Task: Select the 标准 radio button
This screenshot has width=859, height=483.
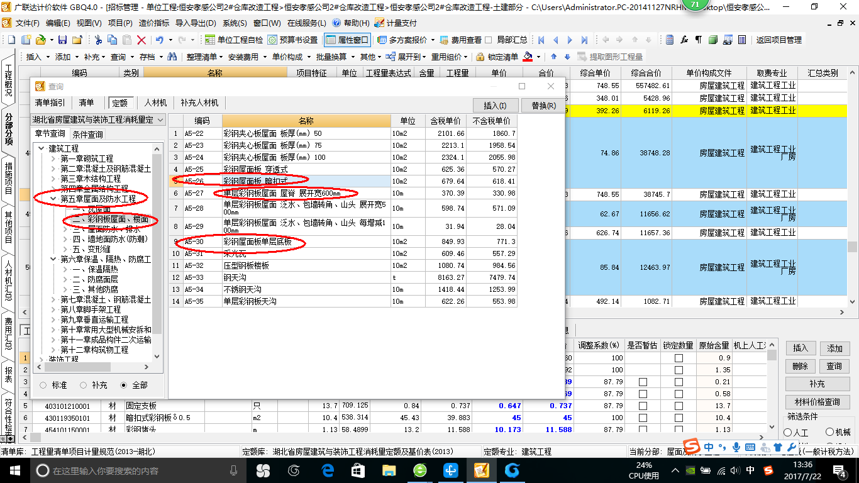Action: pyautogui.click(x=43, y=385)
